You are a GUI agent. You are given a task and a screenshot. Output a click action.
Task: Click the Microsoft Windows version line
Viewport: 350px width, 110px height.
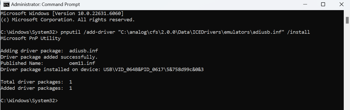(x=62, y=13)
